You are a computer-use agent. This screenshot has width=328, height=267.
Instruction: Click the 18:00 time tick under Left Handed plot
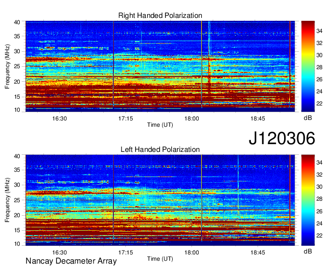(x=191, y=252)
